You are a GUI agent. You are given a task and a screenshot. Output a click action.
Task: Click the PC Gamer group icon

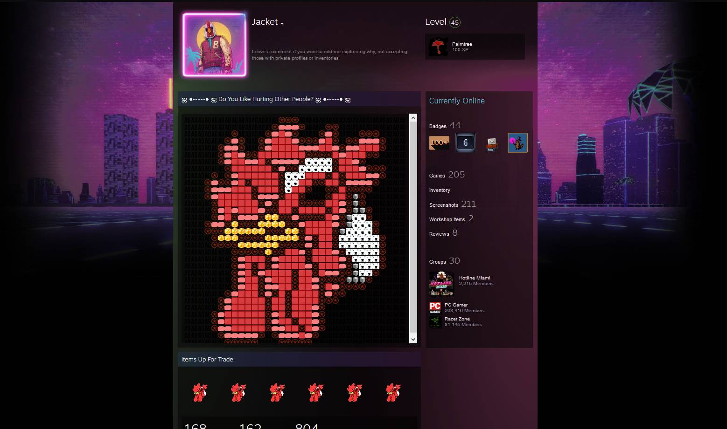[x=435, y=307]
